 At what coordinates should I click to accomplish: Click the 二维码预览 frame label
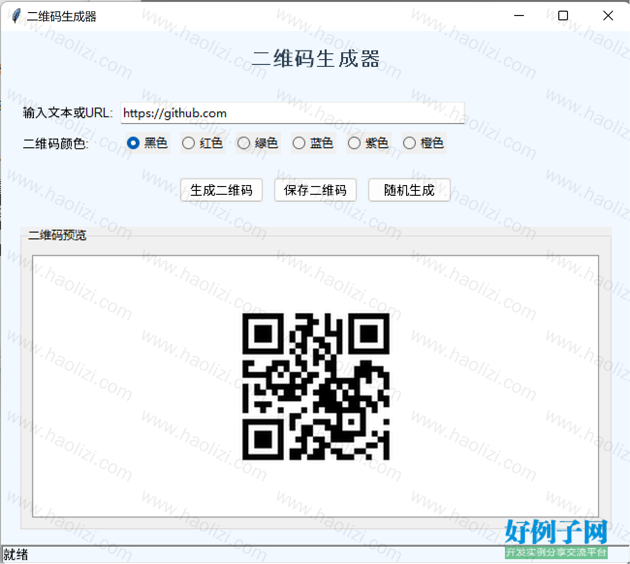57,235
